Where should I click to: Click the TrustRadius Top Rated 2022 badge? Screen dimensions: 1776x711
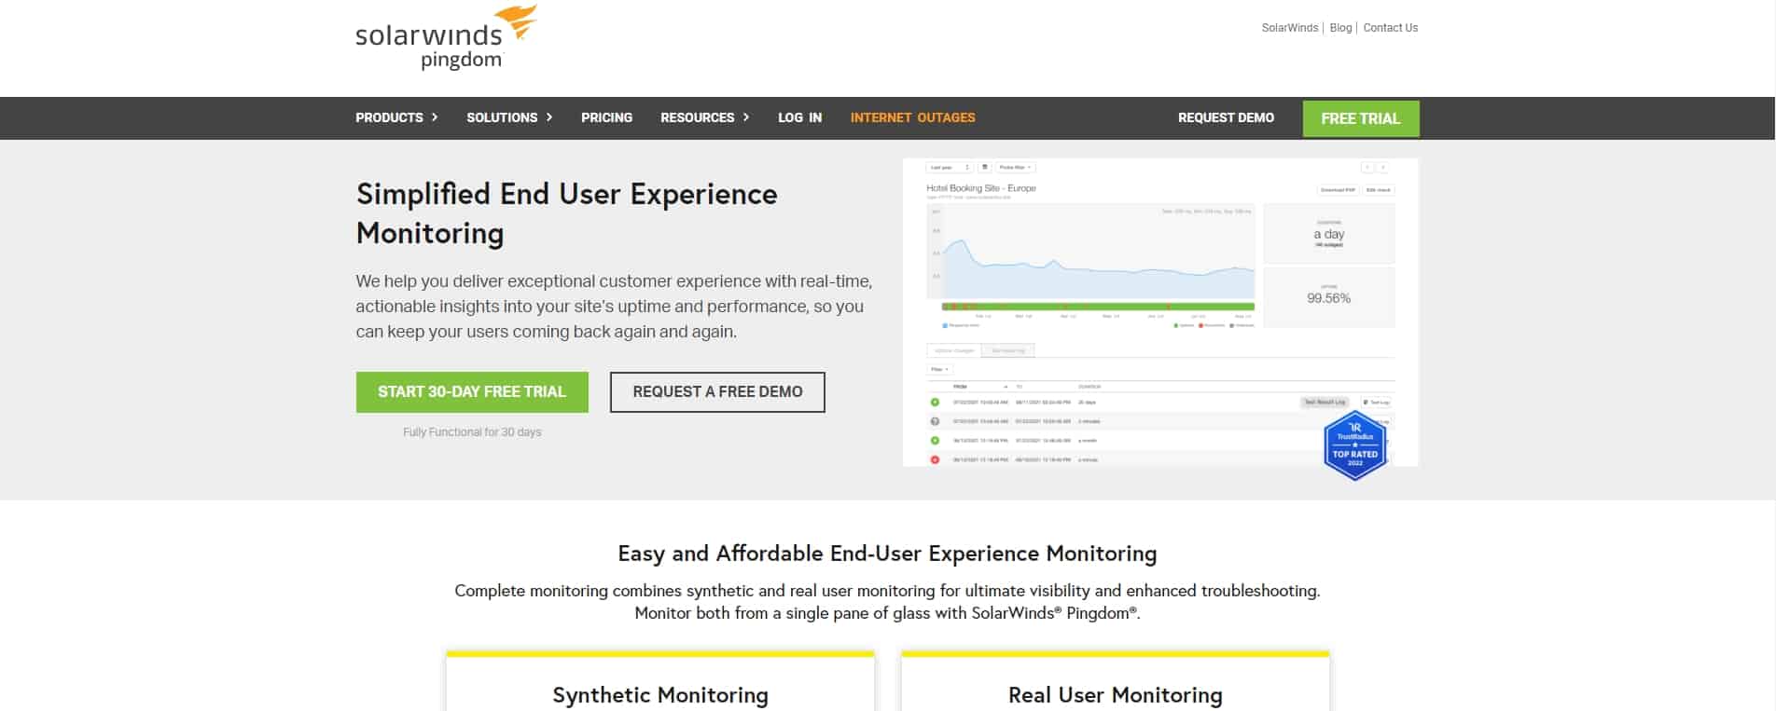(x=1354, y=445)
